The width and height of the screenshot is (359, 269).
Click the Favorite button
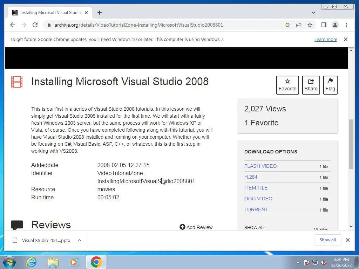[287, 85]
